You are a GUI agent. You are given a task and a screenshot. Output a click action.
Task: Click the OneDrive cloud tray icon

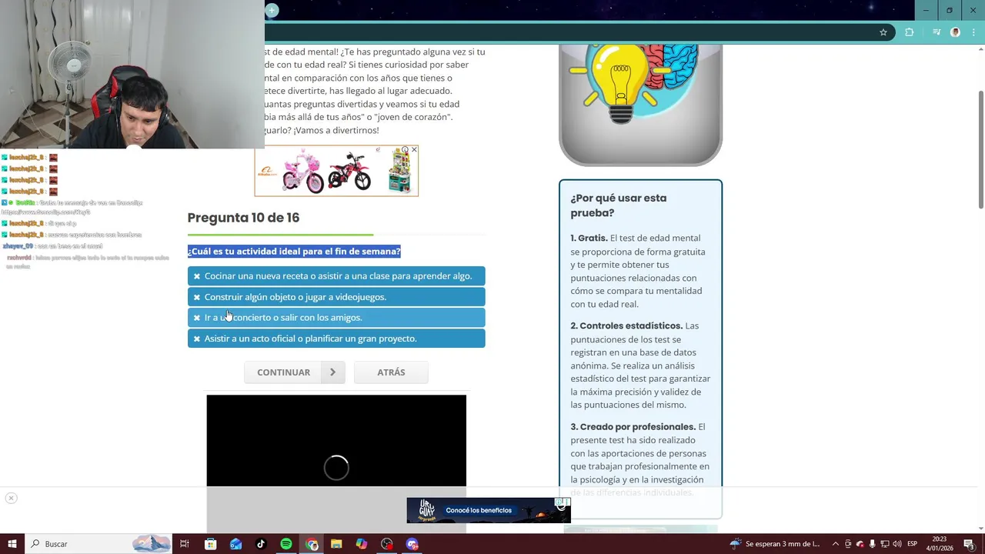tap(860, 544)
